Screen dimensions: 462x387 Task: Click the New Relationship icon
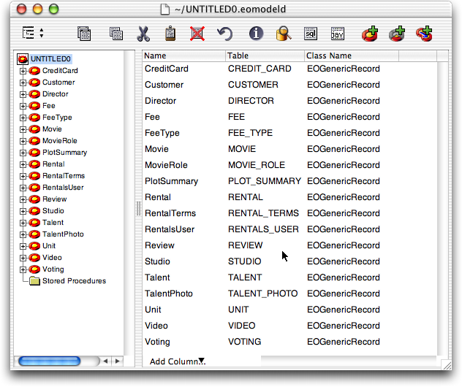[x=424, y=34]
